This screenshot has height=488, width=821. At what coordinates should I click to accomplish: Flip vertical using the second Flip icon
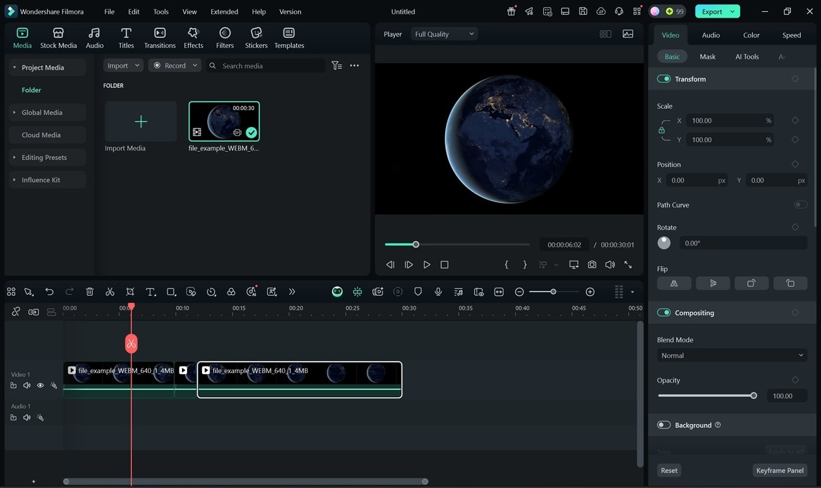(x=713, y=283)
